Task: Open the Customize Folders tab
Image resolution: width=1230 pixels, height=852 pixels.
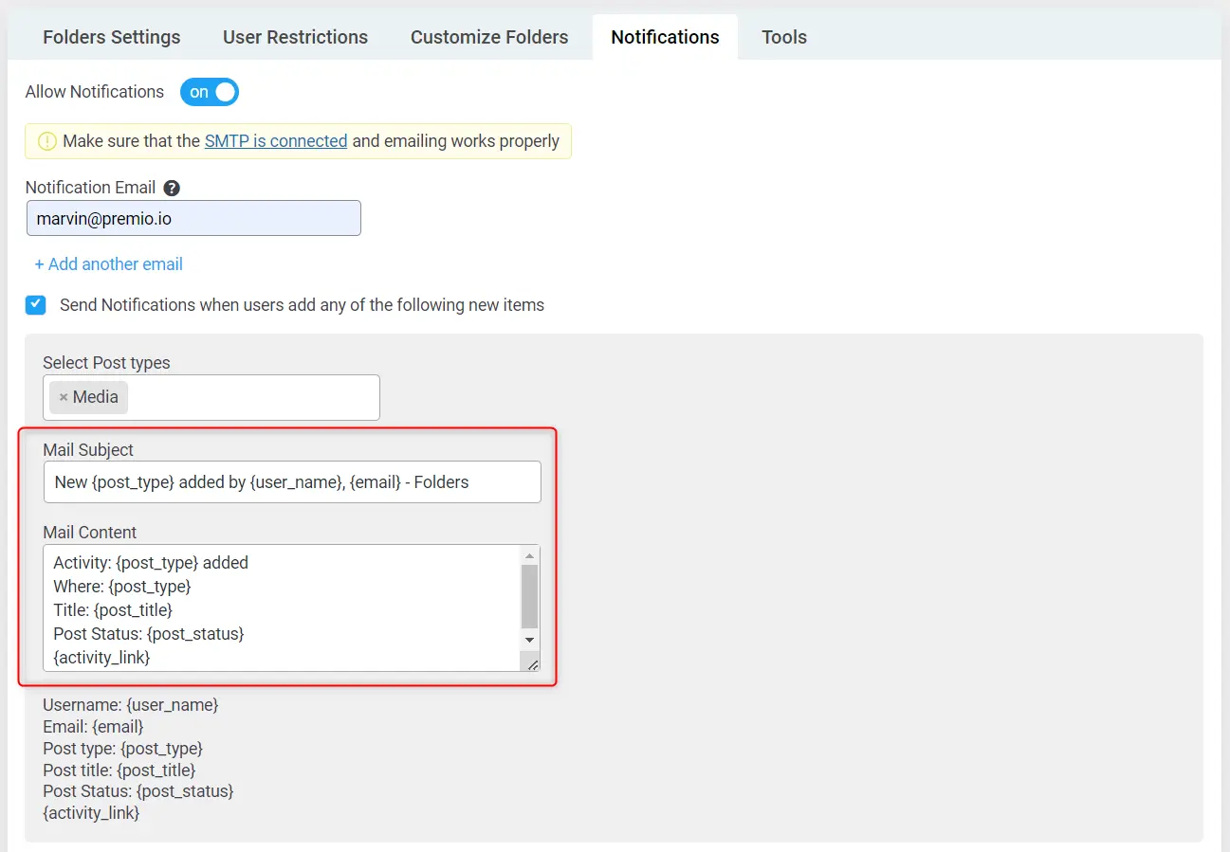Action: point(489,37)
